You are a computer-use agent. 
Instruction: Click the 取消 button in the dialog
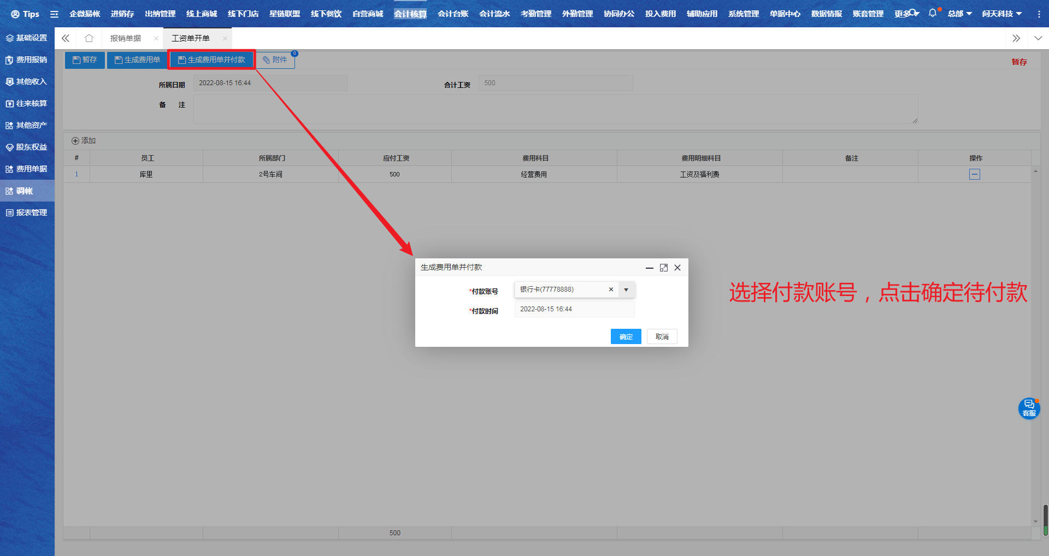coord(662,336)
